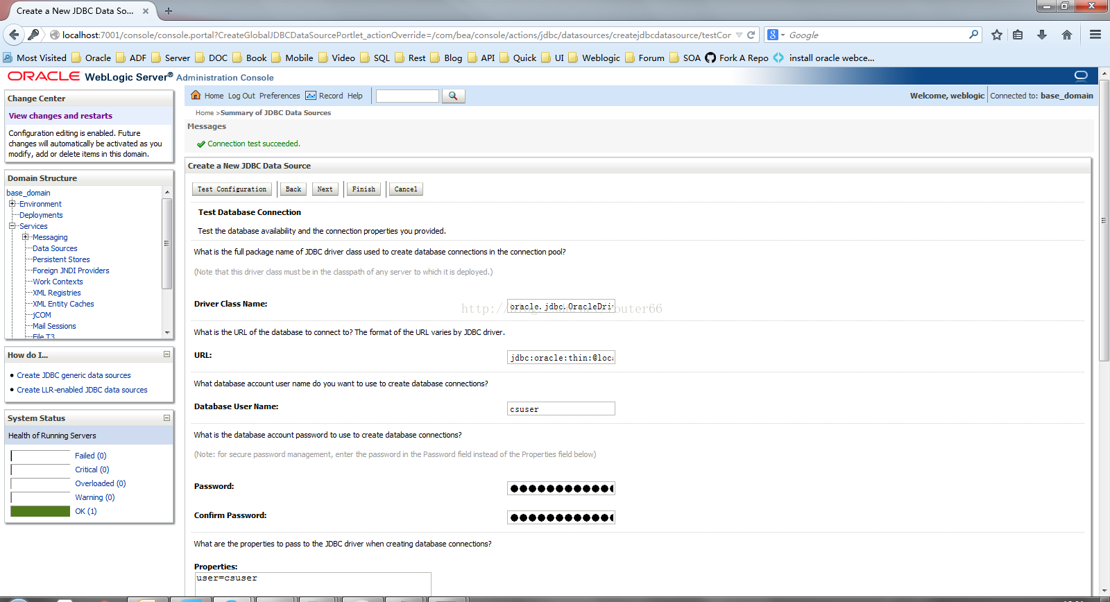The height and width of the screenshot is (602, 1110).
Task: Collapse the Services tree node
Action: (x=12, y=226)
